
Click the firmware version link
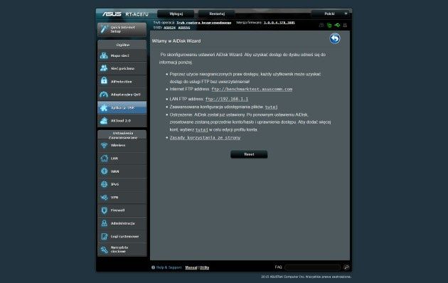pyautogui.click(x=279, y=23)
